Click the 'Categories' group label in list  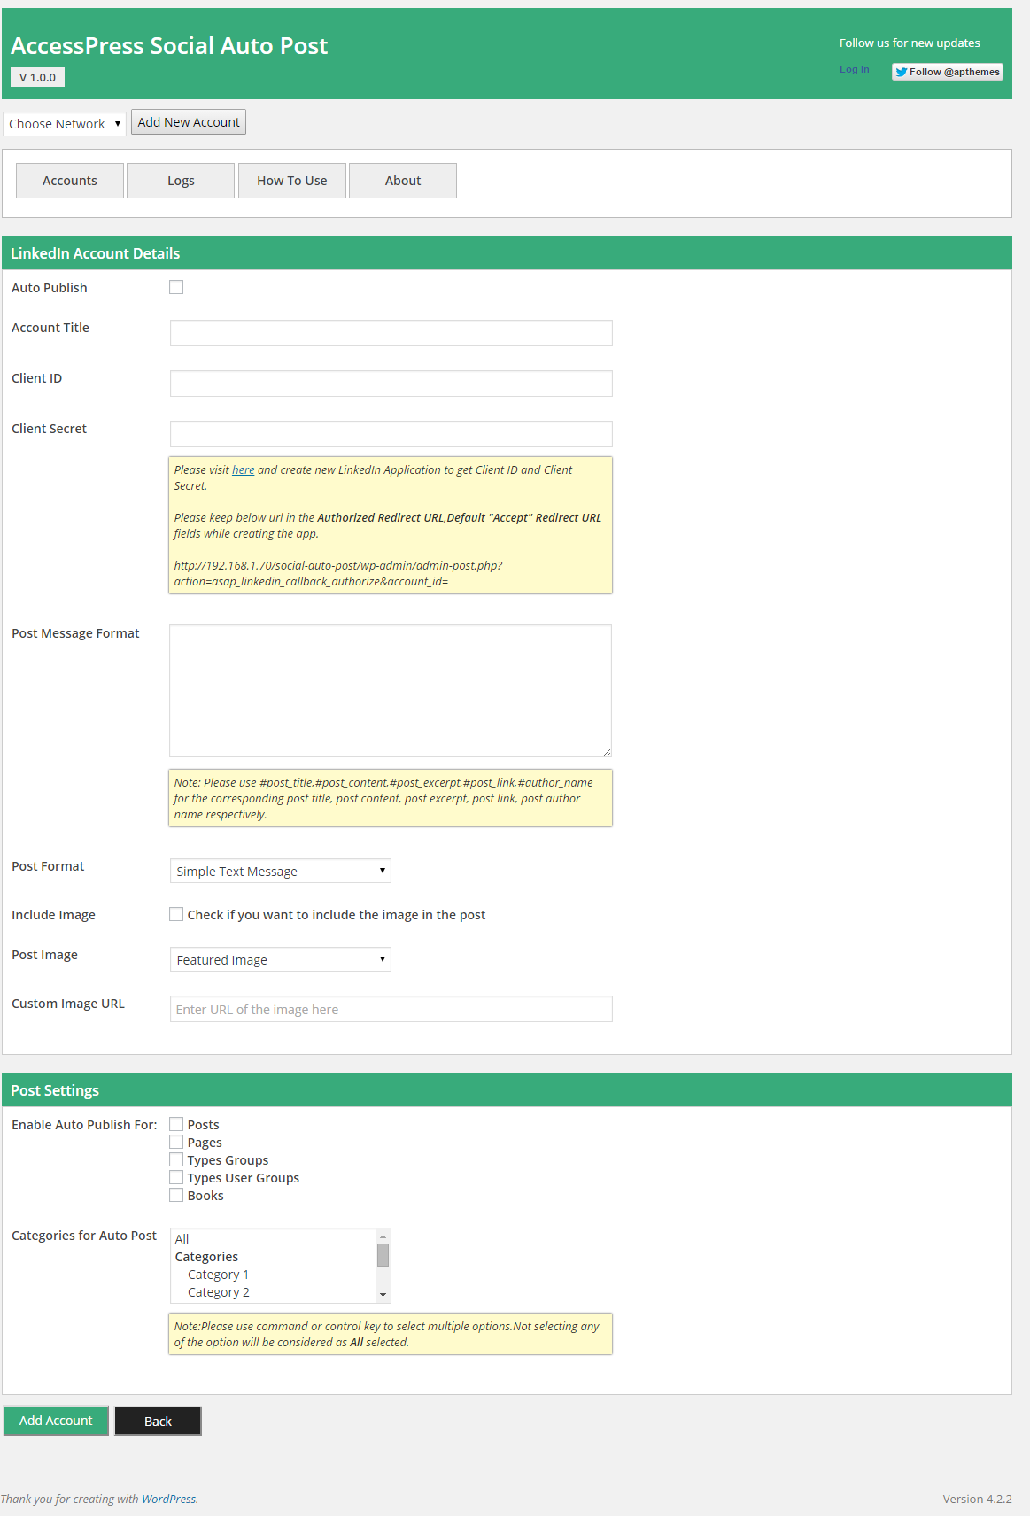pos(206,1257)
